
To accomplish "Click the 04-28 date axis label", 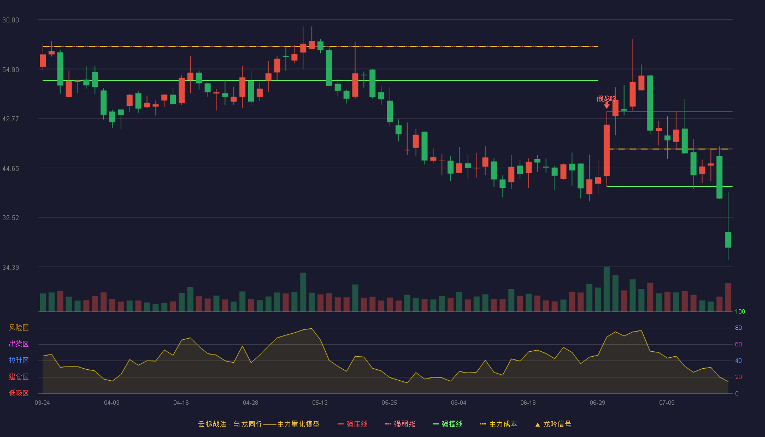I will pos(250,403).
